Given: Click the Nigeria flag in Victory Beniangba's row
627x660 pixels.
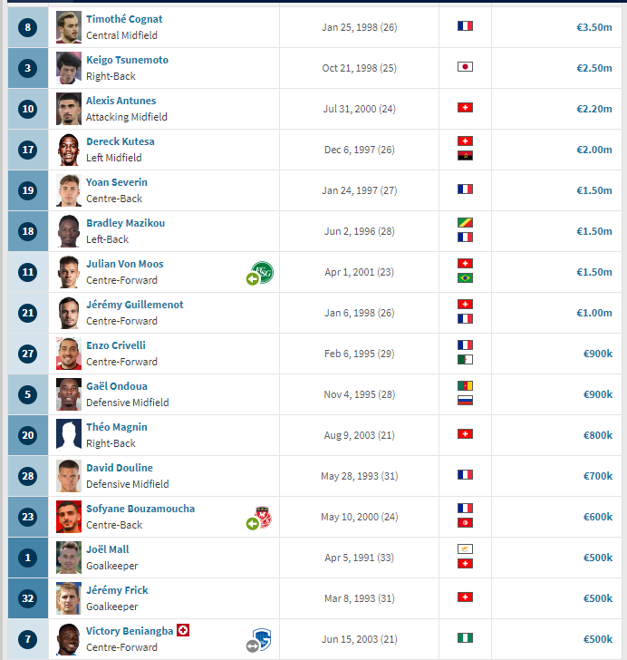Looking at the screenshot, I should (x=465, y=638).
